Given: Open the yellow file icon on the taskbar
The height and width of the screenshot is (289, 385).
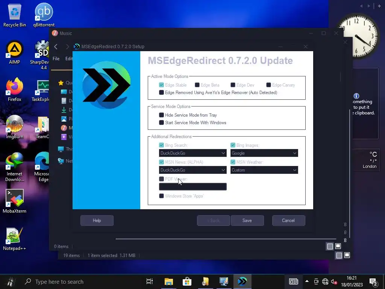Looking at the screenshot, I should 205,281.
